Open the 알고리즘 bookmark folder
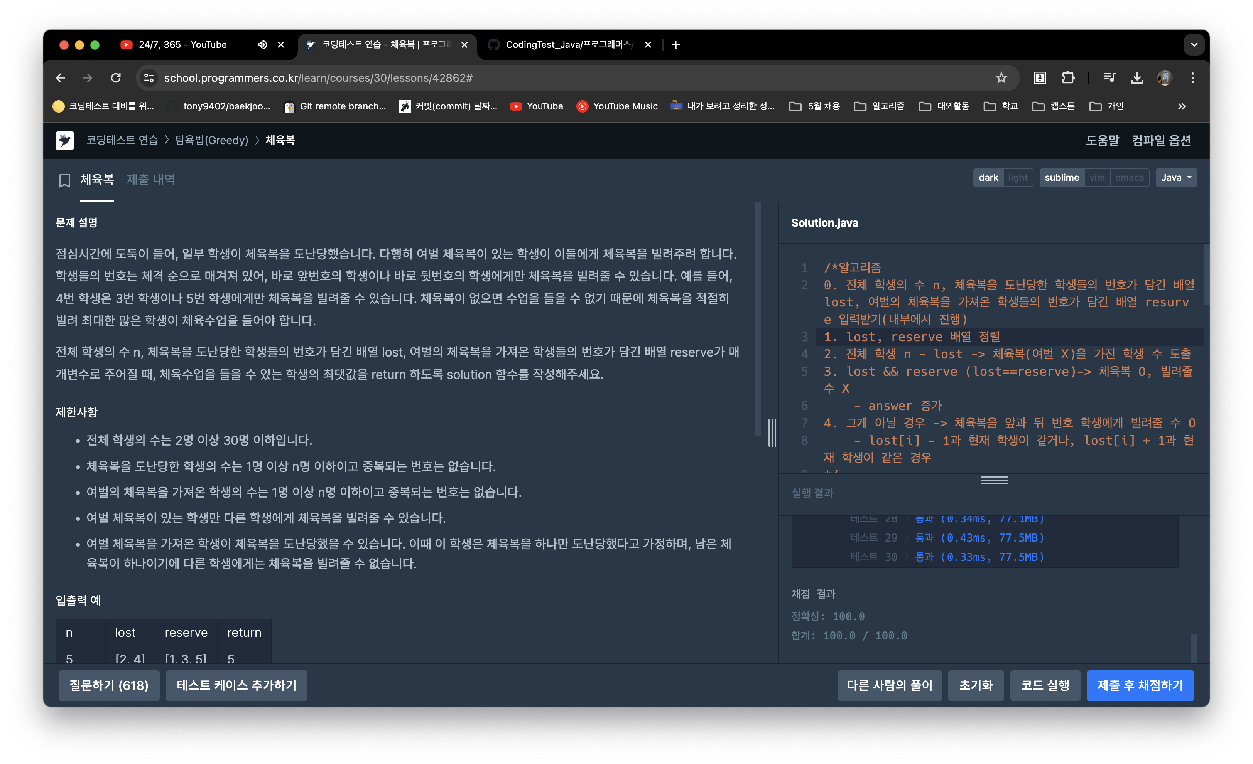 pos(879,106)
